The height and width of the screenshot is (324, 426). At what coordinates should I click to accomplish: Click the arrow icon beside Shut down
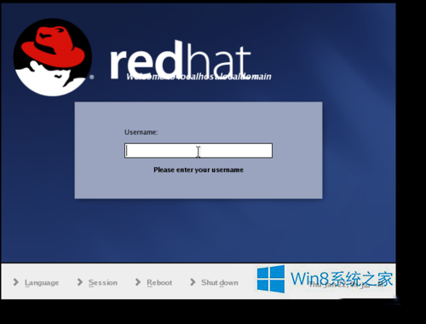coord(193,282)
